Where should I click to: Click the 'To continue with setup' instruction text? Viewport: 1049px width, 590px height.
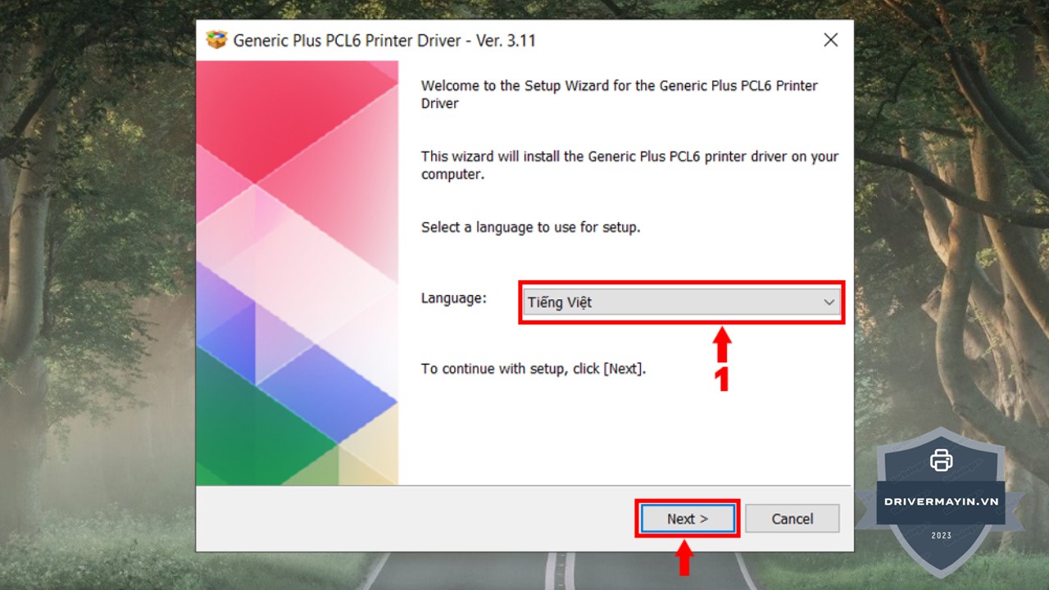[534, 369]
